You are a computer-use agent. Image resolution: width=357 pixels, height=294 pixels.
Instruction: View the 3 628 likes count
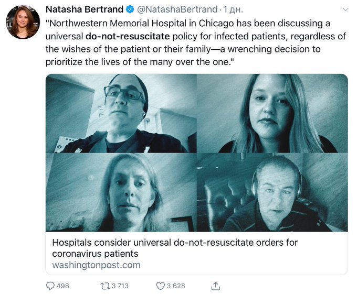click(x=176, y=286)
